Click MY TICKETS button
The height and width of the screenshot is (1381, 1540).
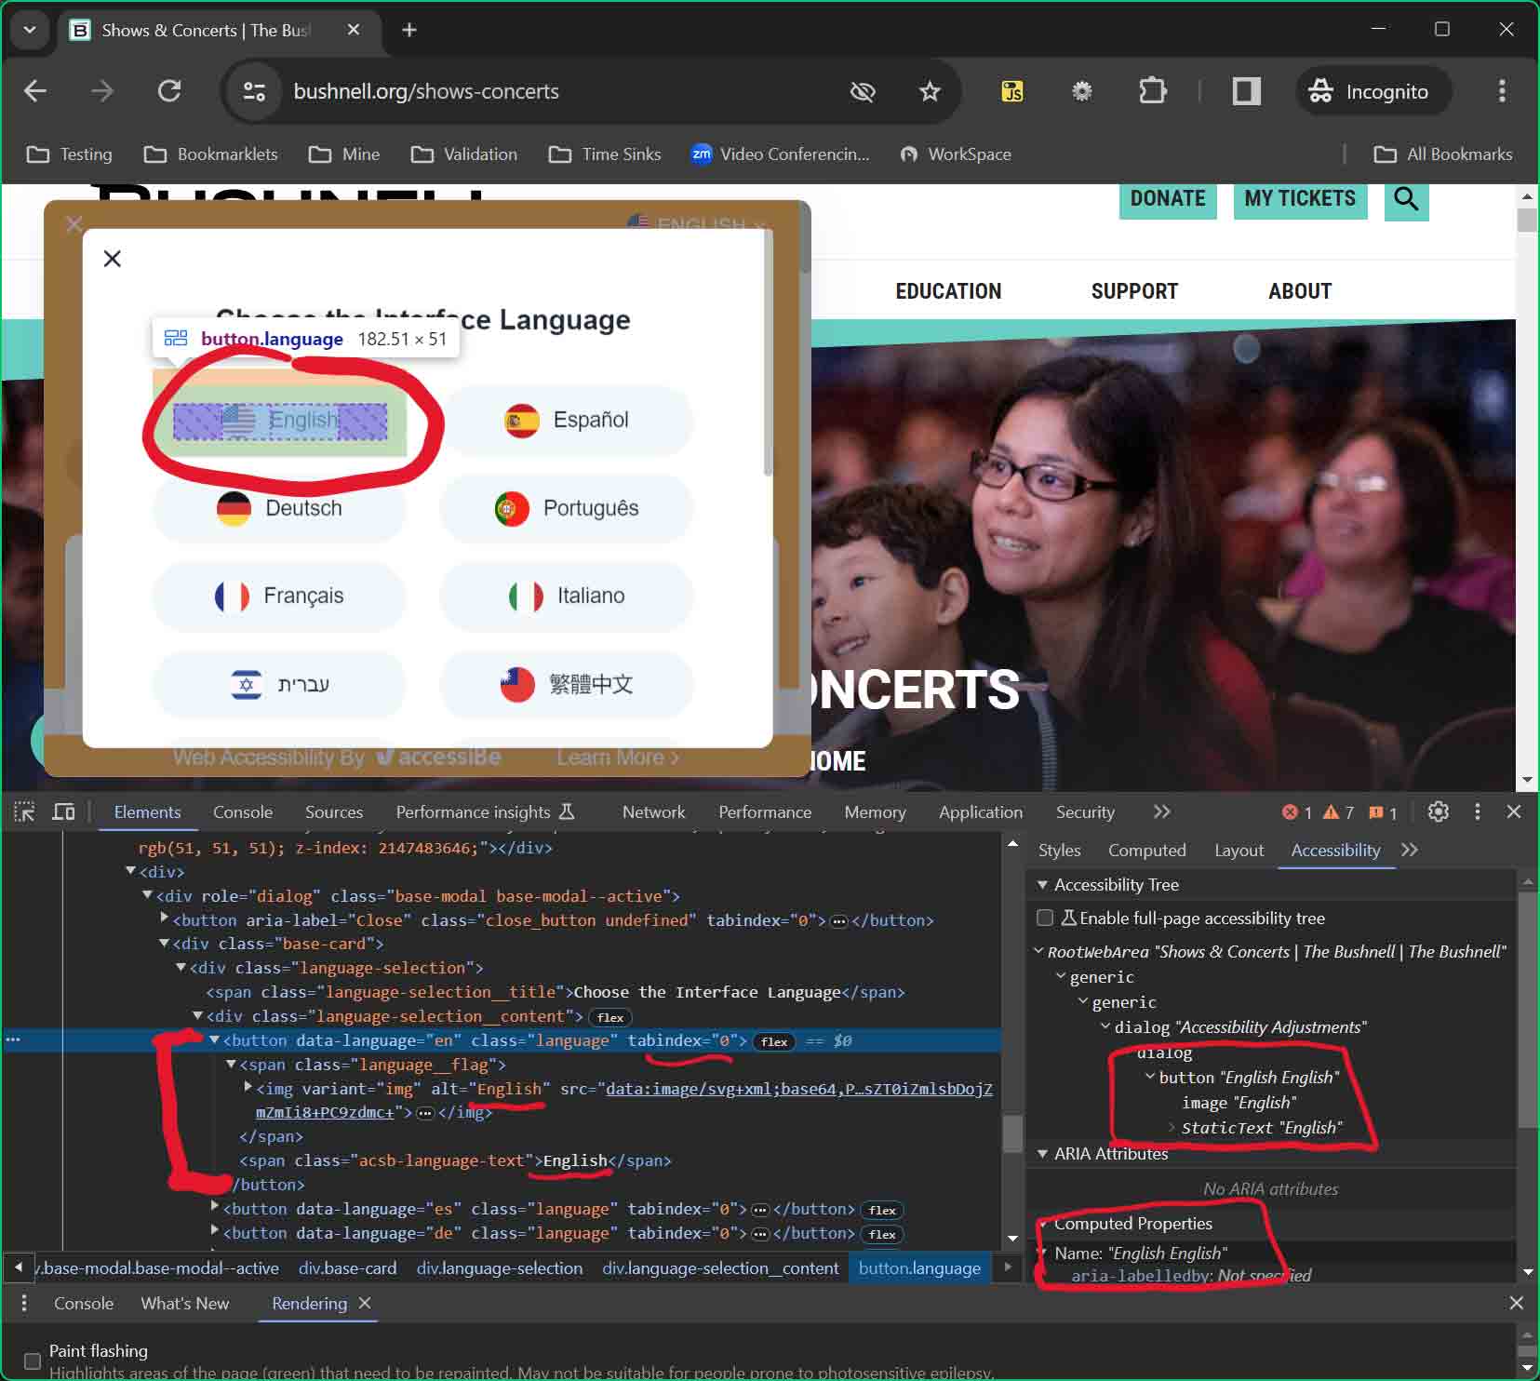click(x=1300, y=199)
